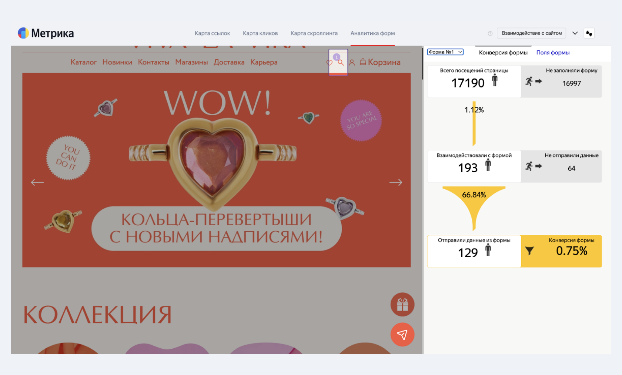Click the 1.12% funnel percentage label

pyautogui.click(x=474, y=110)
